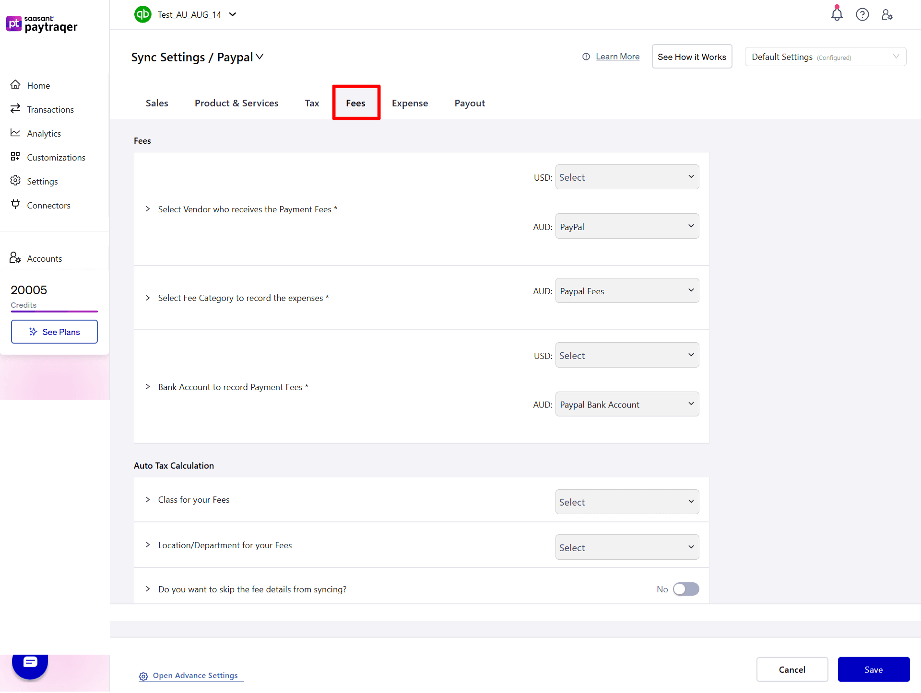Screen dimensions: 921x693
Task: Select the Connectors sidebar icon
Action: [15, 205]
